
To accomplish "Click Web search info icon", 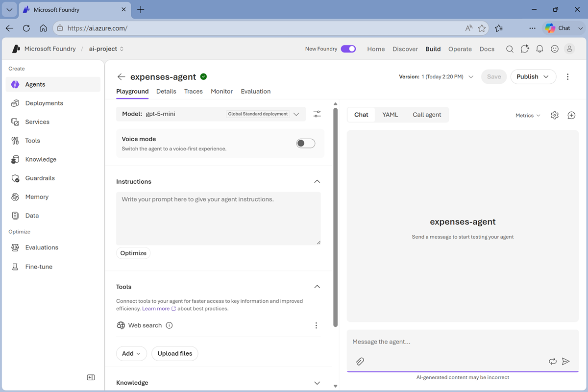I will (x=169, y=325).
